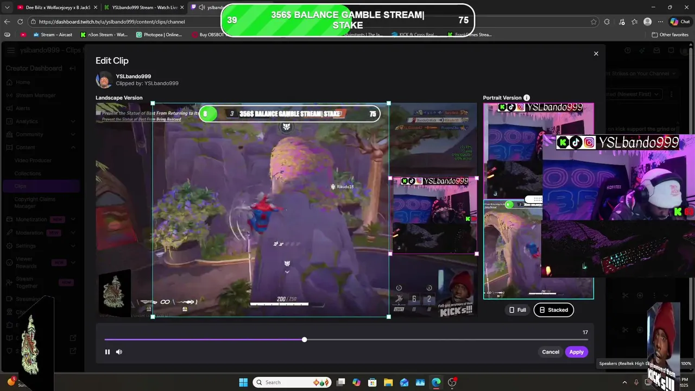Viewport: 695px width, 391px height.
Task: Open the Copilot taskbar icon
Action: pyautogui.click(x=356, y=382)
